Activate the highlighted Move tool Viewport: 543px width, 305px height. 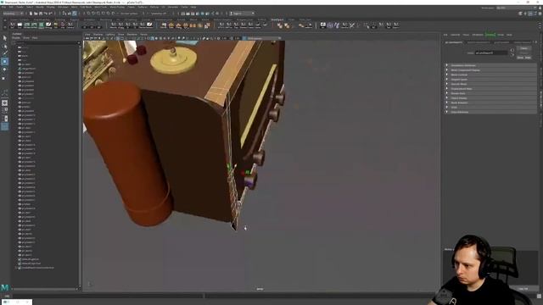coord(4,62)
